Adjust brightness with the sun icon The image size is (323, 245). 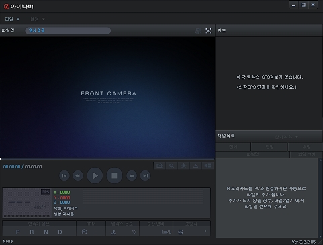click(x=184, y=166)
